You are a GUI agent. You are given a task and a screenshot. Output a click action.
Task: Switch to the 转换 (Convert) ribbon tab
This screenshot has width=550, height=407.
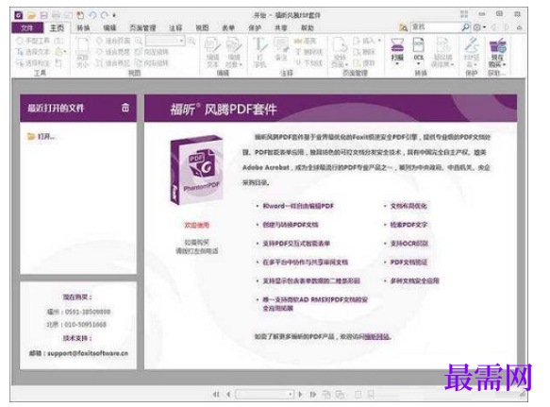[83, 27]
